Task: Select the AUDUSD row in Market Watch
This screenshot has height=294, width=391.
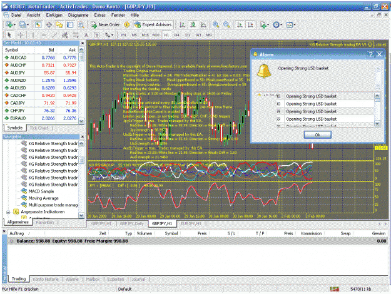Action: (x=41, y=88)
